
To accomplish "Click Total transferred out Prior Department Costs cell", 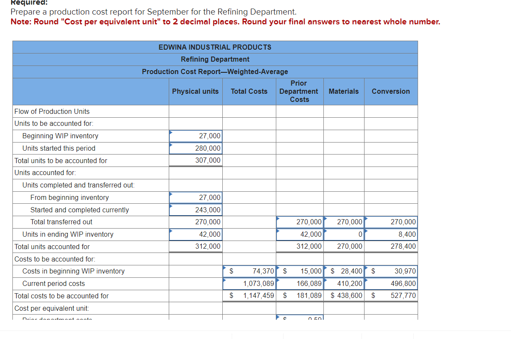I will (300, 222).
